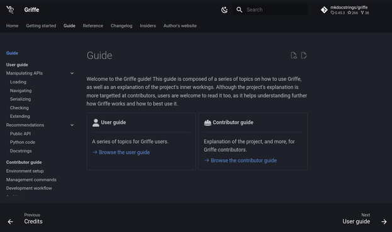Open the Serializing sidebar page

tap(21, 99)
